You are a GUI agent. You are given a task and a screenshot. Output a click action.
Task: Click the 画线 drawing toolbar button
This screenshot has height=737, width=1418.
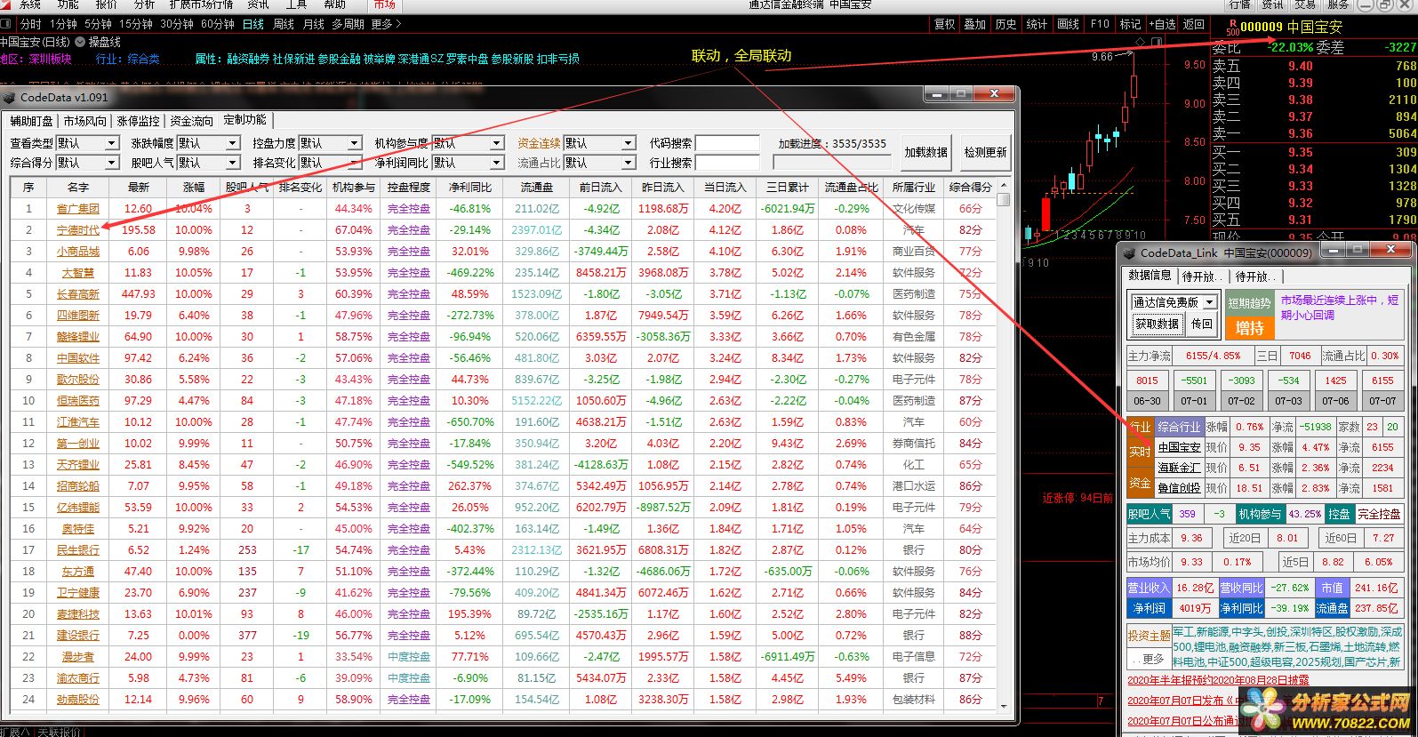click(x=1068, y=24)
